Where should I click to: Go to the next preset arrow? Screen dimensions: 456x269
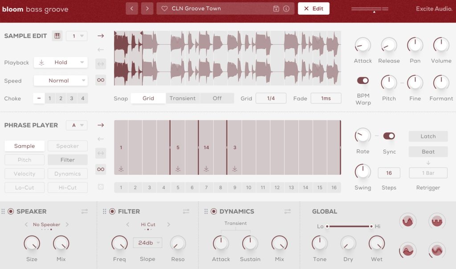(x=147, y=8)
